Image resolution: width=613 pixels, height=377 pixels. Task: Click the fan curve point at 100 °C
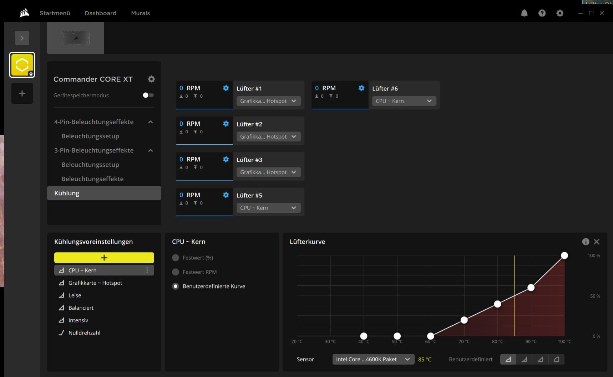(x=564, y=255)
